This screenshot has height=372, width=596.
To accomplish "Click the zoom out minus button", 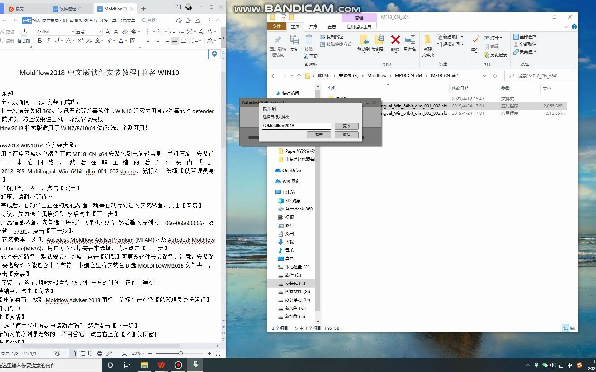I will click(150, 353).
